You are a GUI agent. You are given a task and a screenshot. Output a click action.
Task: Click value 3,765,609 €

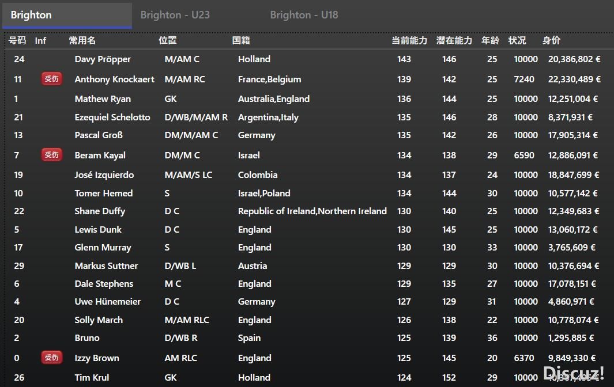pos(572,247)
